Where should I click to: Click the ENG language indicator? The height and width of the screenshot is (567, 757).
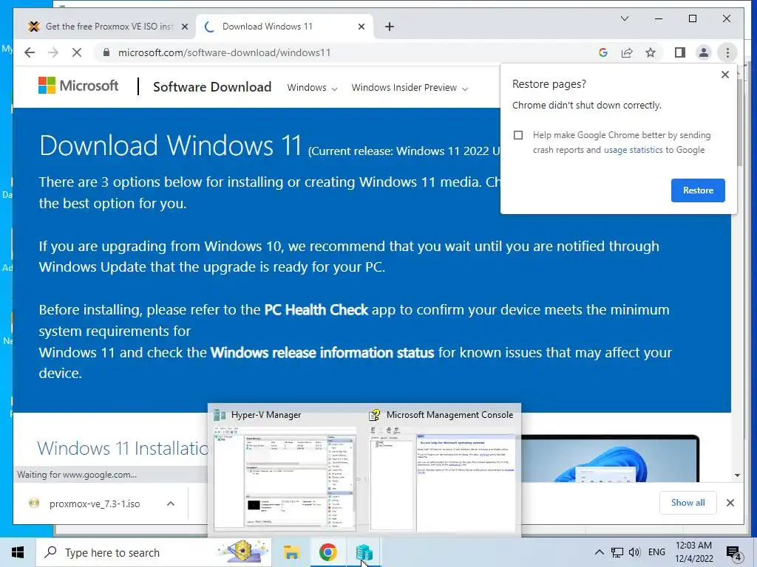point(656,552)
